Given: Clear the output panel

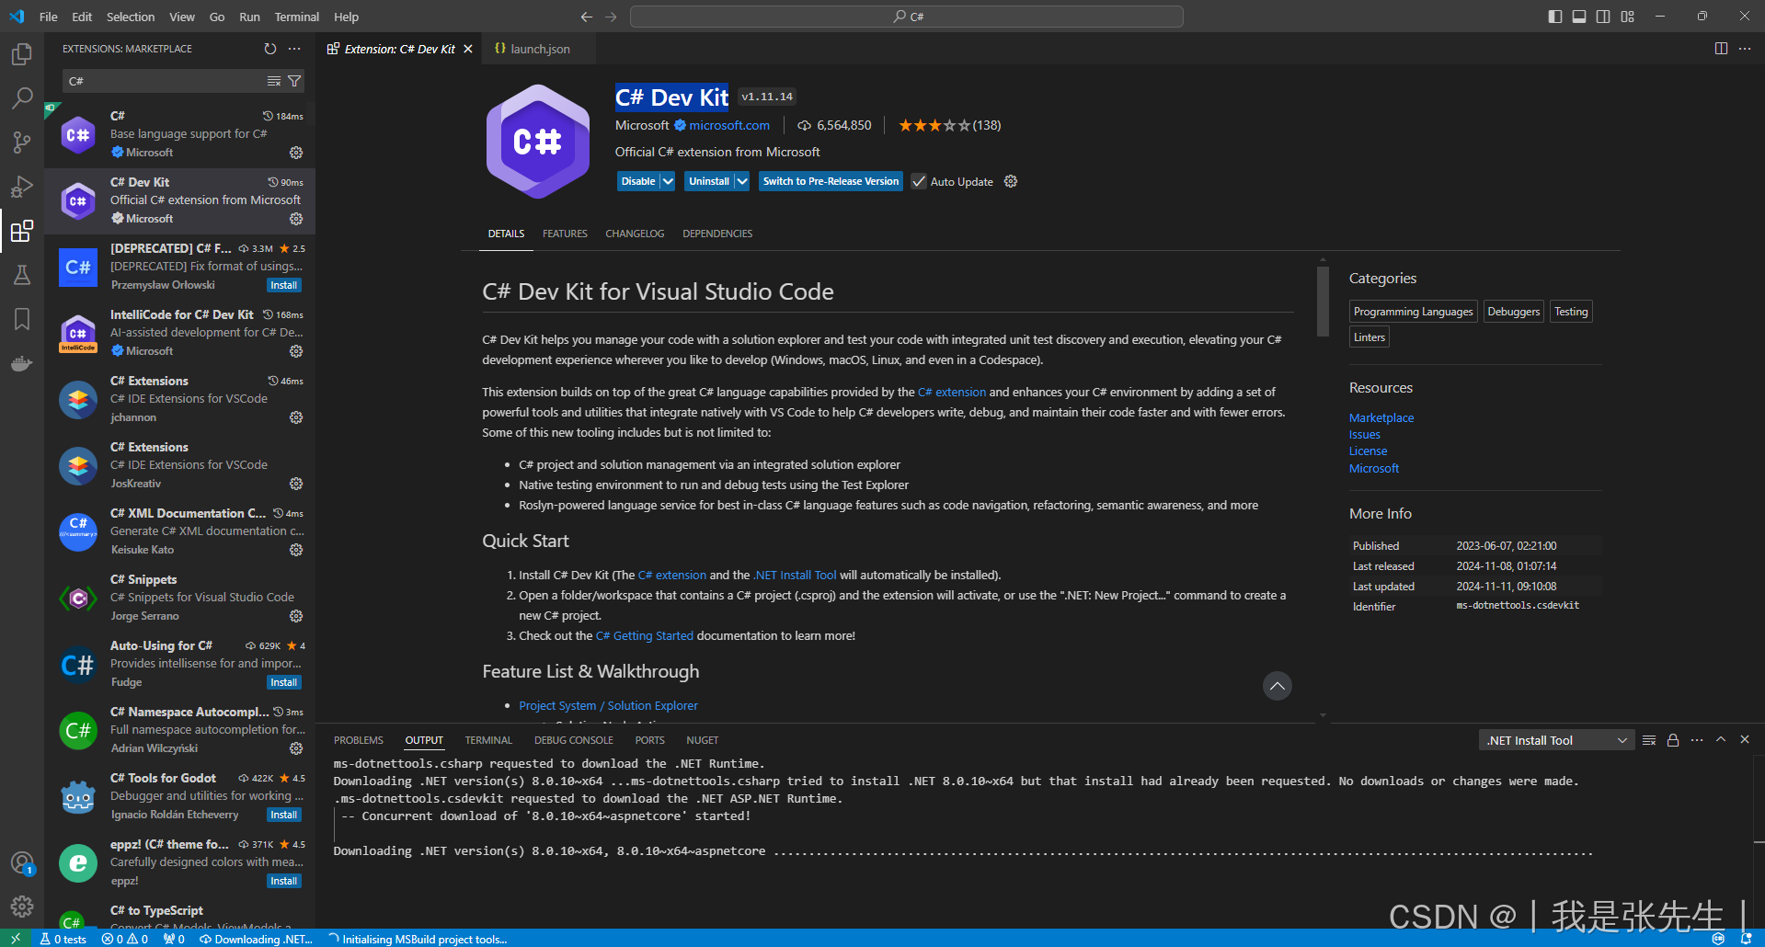Looking at the screenshot, I should click(x=1649, y=740).
